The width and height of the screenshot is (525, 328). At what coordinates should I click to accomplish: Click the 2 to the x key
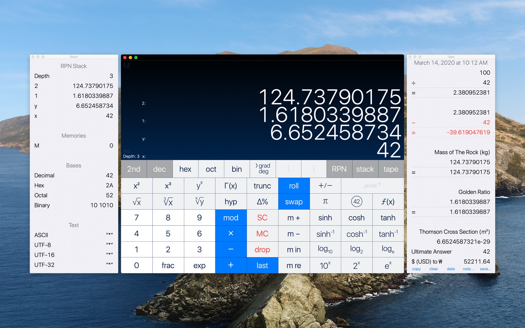[x=357, y=265]
